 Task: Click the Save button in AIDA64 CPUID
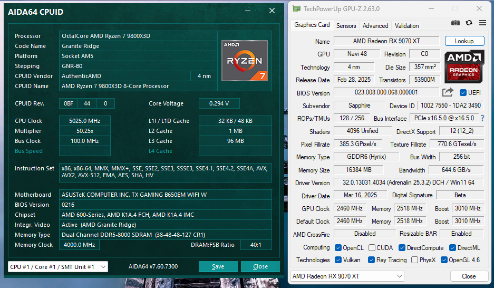pyautogui.click(x=218, y=266)
